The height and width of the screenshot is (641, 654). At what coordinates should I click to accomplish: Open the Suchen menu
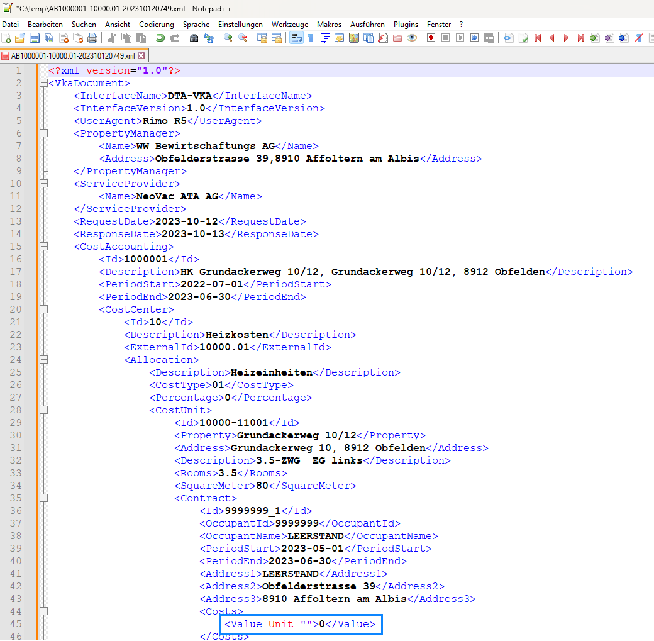(84, 25)
